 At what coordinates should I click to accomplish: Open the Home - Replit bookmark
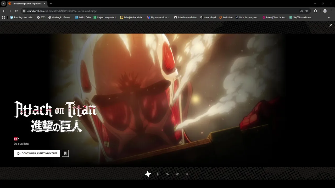[208, 17]
